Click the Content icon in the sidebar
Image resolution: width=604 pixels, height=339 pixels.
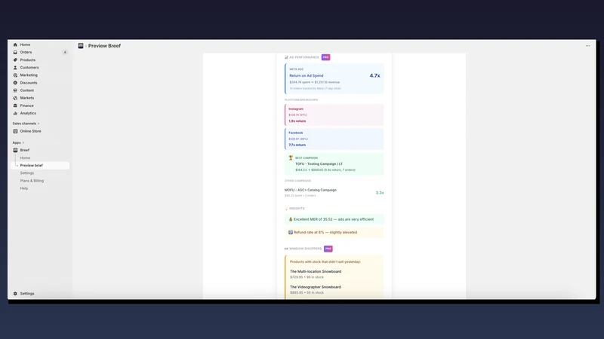(15, 90)
